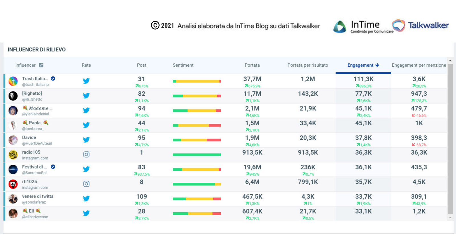Click Twitter icon in Paola row
Viewport: 456px width, 236px height.
86,125
